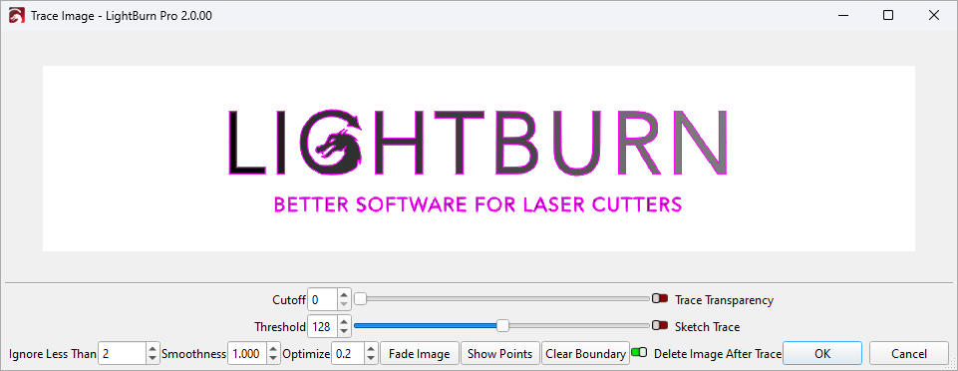958x371 pixels.
Task: Click the Clear Boundary button
Action: tap(585, 354)
